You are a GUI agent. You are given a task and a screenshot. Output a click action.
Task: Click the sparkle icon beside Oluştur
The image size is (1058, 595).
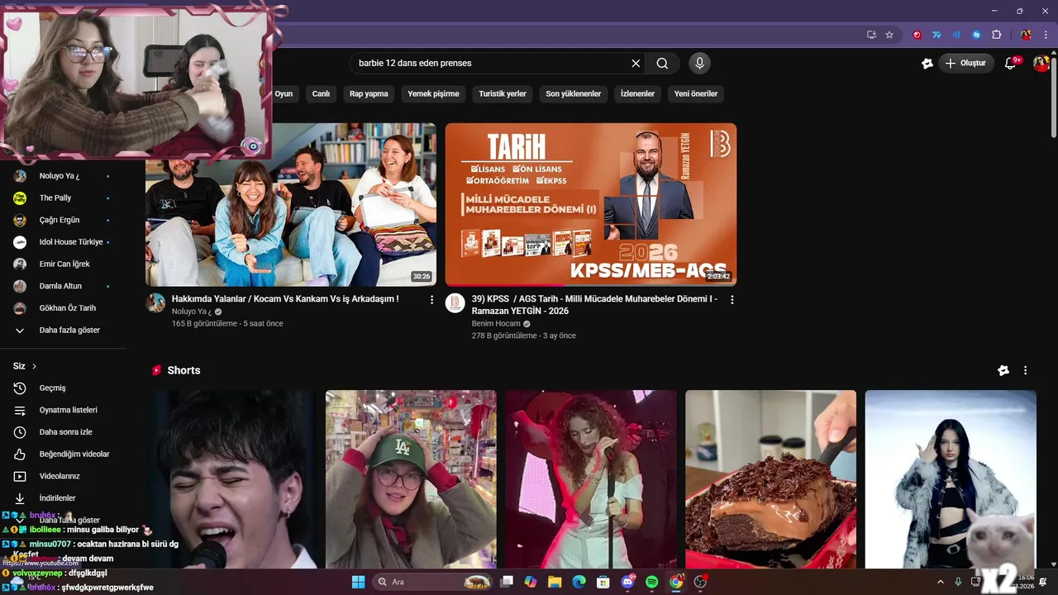pyautogui.click(x=927, y=63)
